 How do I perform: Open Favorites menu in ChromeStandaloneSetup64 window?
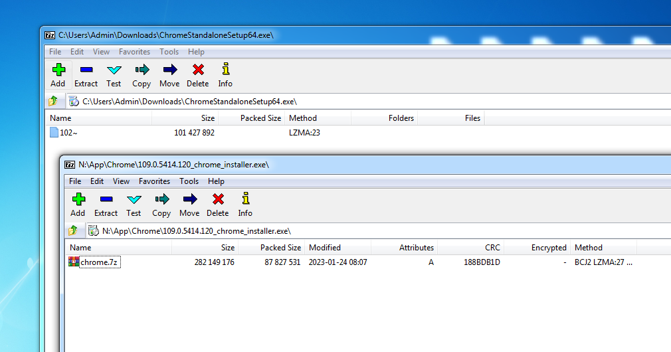134,52
